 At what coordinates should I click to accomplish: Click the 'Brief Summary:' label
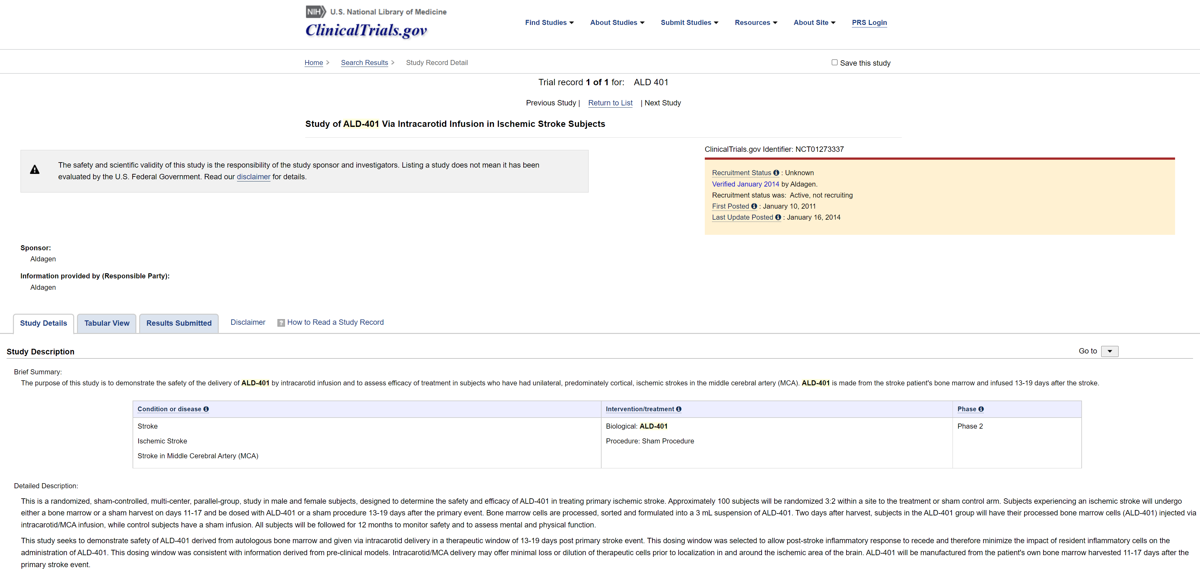point(38,372)
